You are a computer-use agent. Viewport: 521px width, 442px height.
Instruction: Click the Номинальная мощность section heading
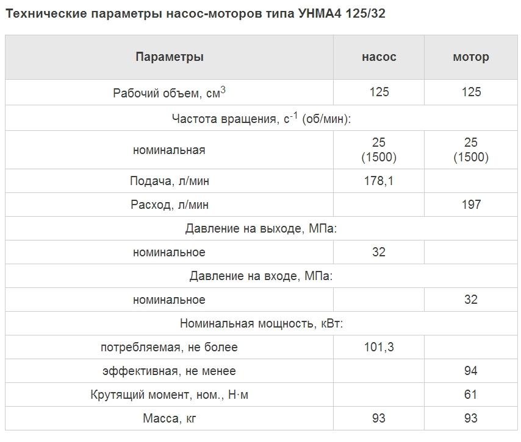[261, 324]
